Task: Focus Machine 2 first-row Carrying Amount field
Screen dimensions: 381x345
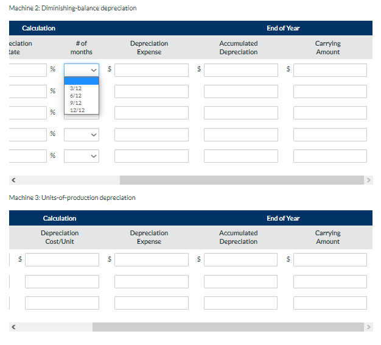Action: [x=330, y=70]
